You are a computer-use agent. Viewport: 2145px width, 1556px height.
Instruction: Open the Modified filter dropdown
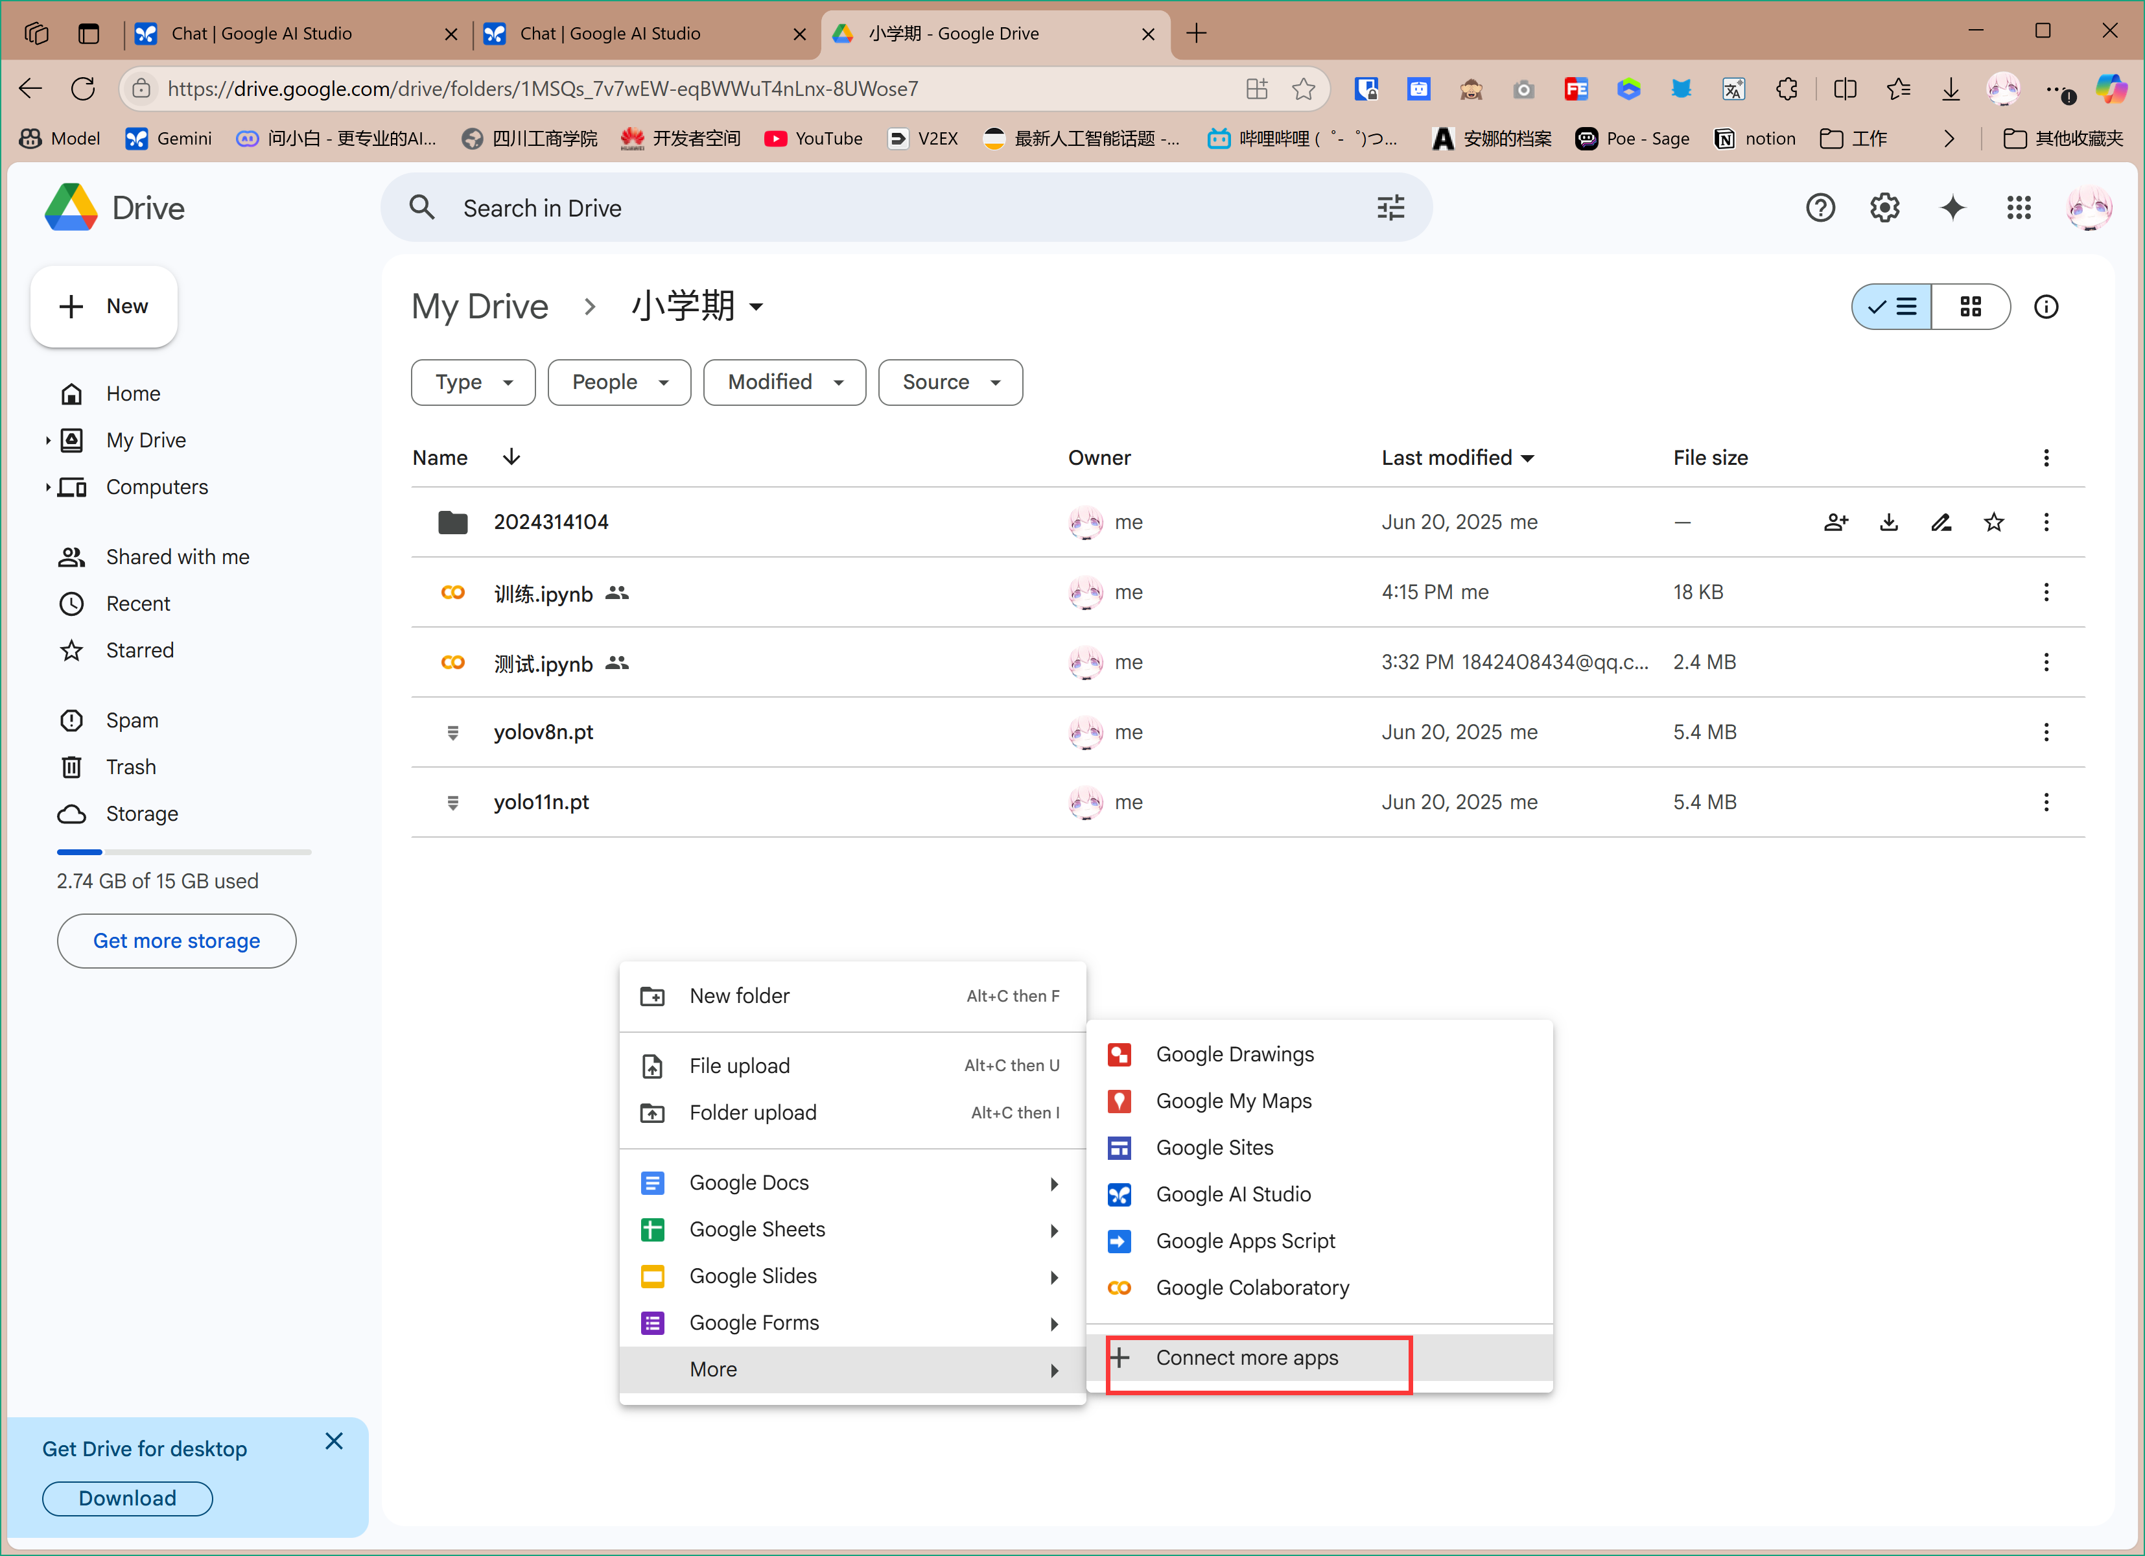coord(784,382)
